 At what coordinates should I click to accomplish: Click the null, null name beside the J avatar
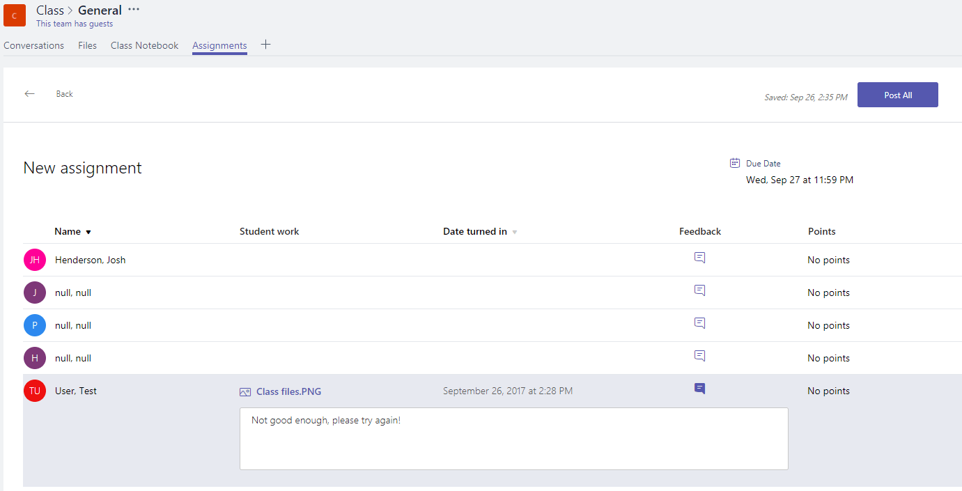tap(73, 293)
